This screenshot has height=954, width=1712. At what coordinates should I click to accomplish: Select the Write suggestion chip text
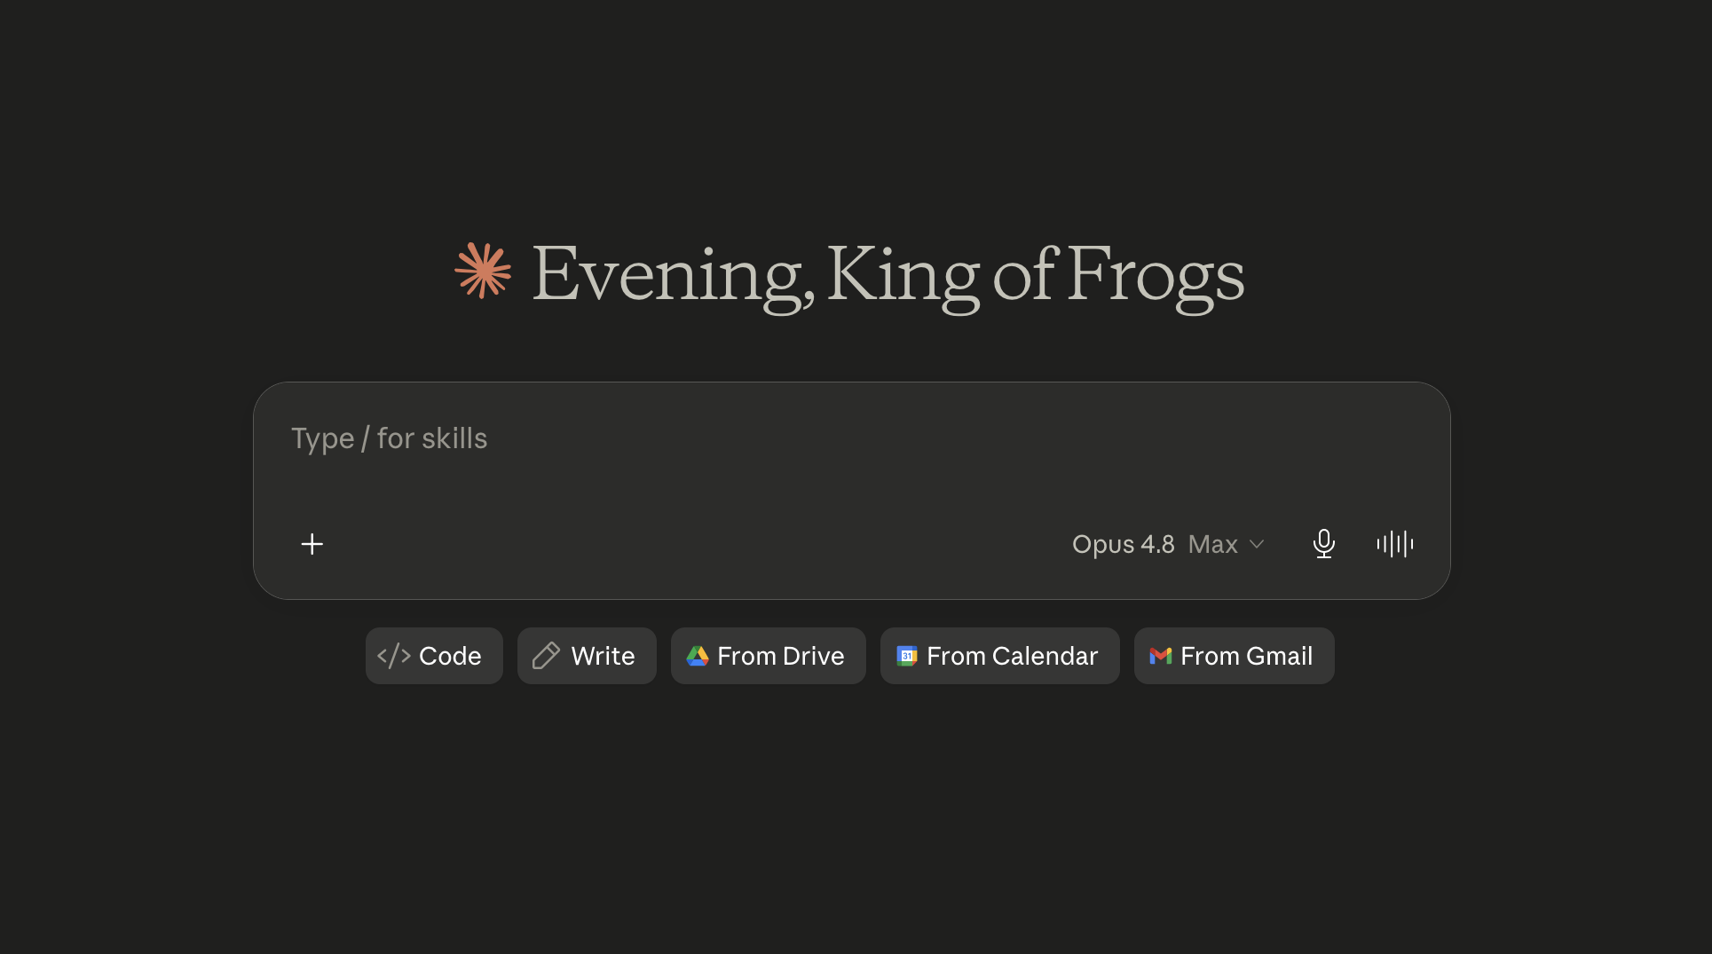(x=603, y=656)
